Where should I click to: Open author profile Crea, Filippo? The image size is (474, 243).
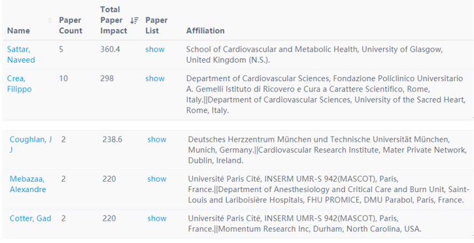[20, 84]
